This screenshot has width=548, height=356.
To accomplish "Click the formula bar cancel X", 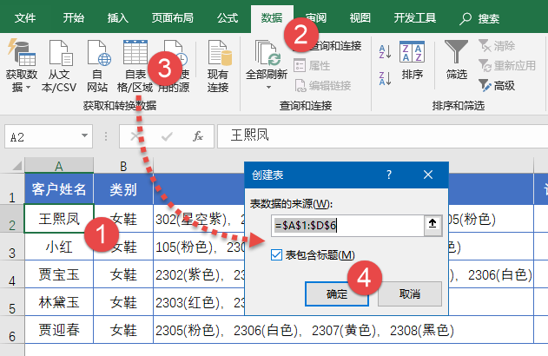I will click(x=135, y=136).
